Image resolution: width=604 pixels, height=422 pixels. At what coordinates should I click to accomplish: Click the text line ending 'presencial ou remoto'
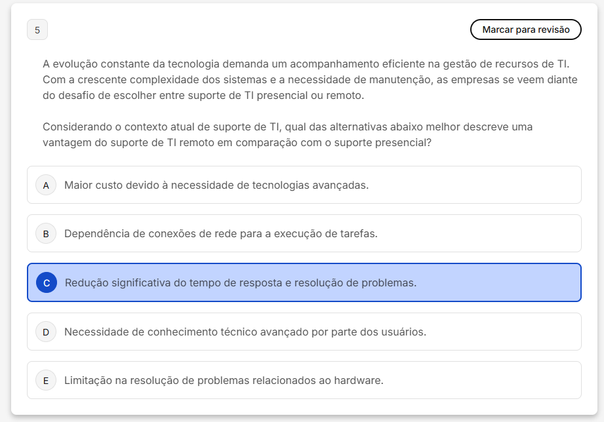point(203,96)
